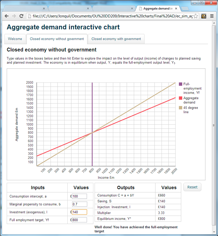Click the extension icon beside the star

[x=204, y=16]
